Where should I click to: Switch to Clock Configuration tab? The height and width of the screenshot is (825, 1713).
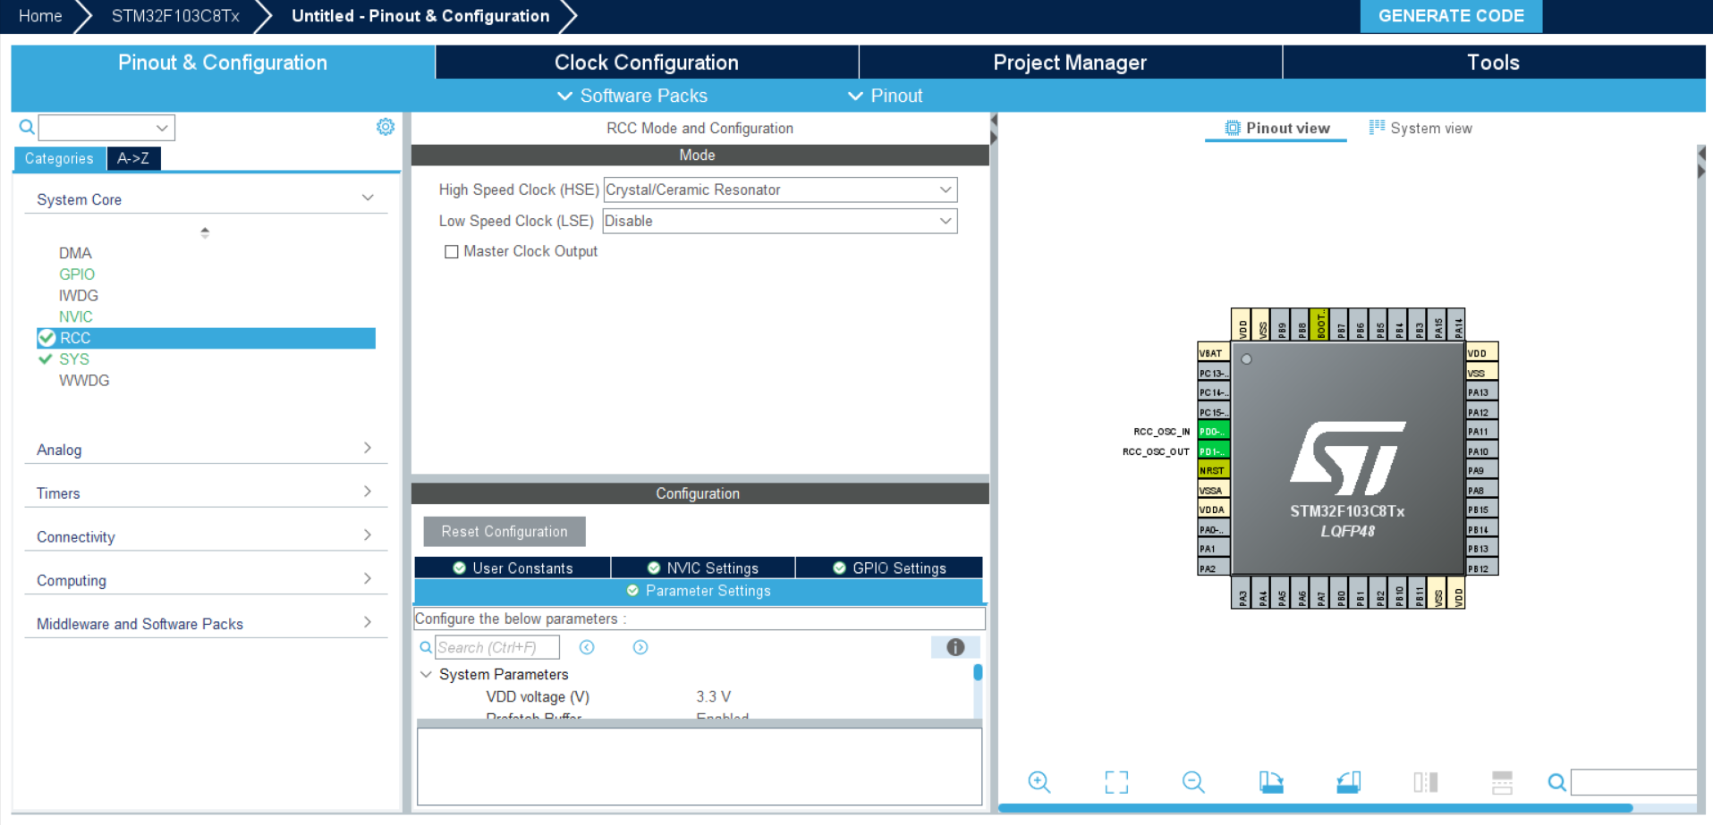(x=647, y=63)
